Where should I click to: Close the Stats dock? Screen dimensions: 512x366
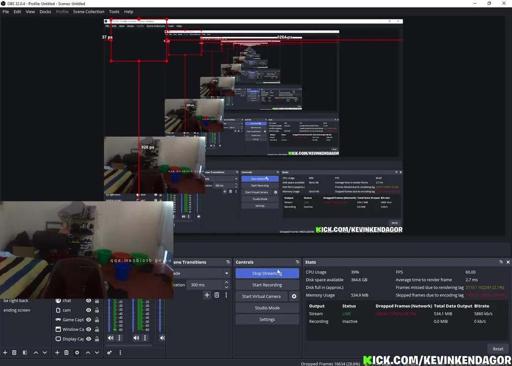coord(508,262)
